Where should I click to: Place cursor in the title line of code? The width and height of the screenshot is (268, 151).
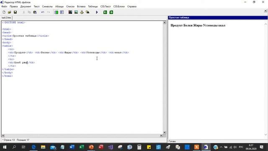coord(25,36)
